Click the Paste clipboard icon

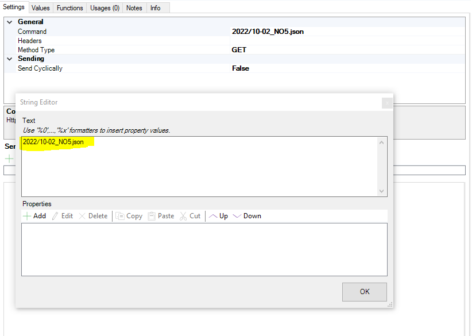pos(152,216)
